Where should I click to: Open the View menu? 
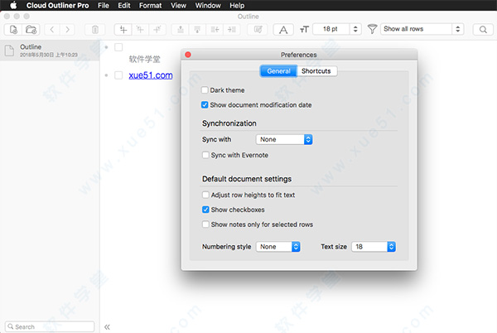tap(178, 6)
